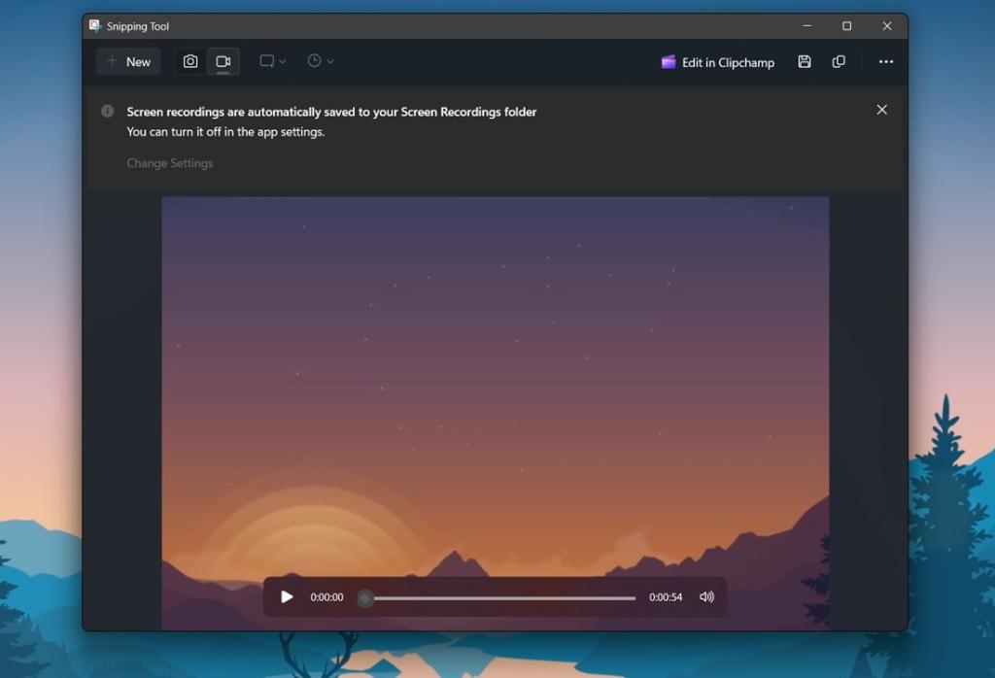Screen dimensions: 995x678
Task: Toggle playback with the Play button
Action: 287,596
